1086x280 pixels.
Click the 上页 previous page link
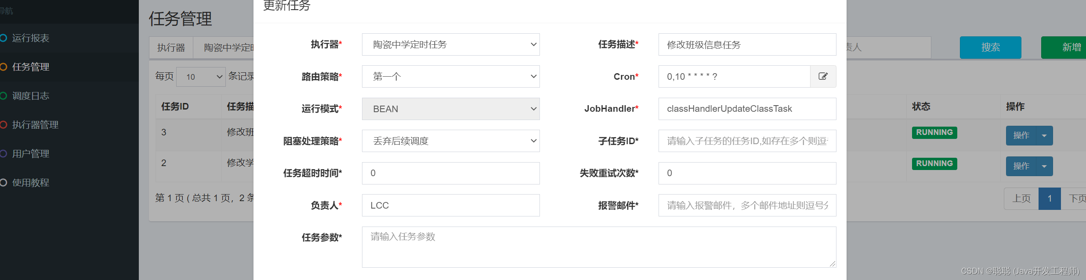1021,198
